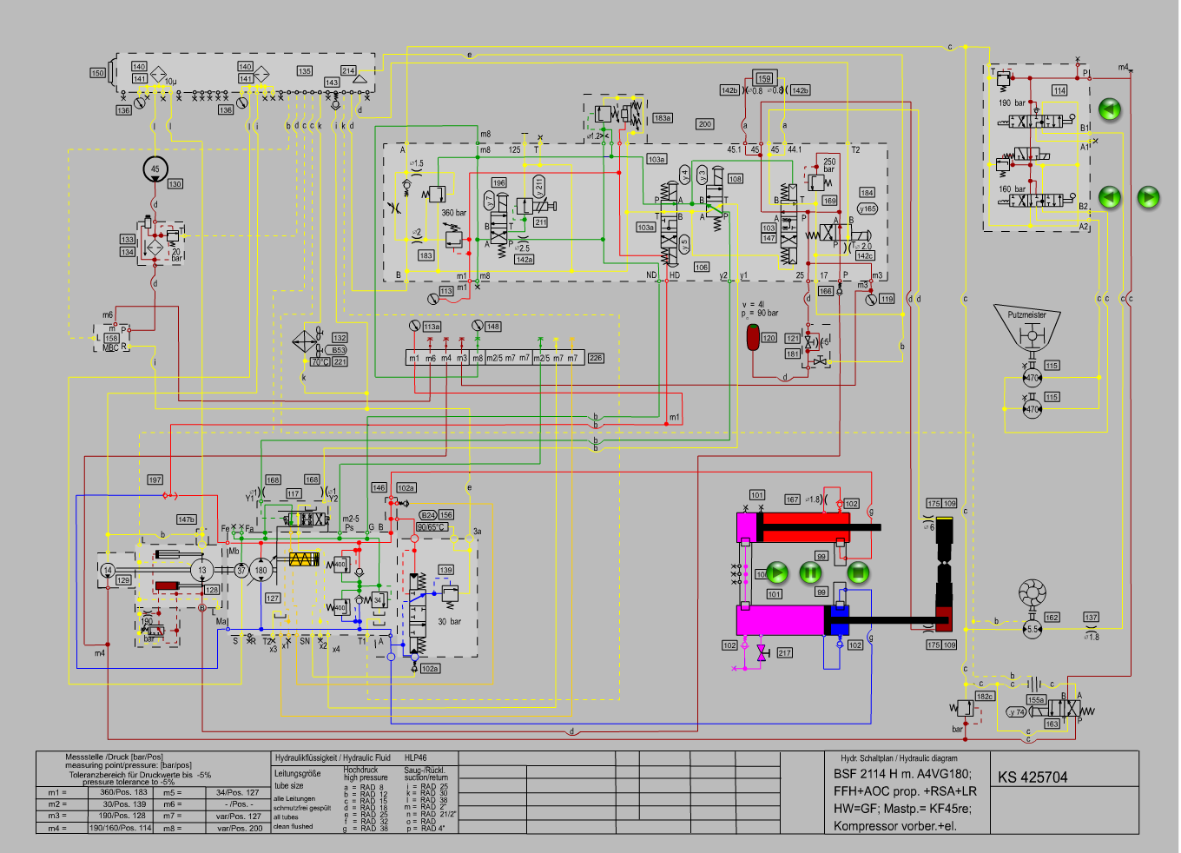Select the yellow zigzag spring element near pump 180
This screenshot has width=1181, height=853.
click(304, 559)
